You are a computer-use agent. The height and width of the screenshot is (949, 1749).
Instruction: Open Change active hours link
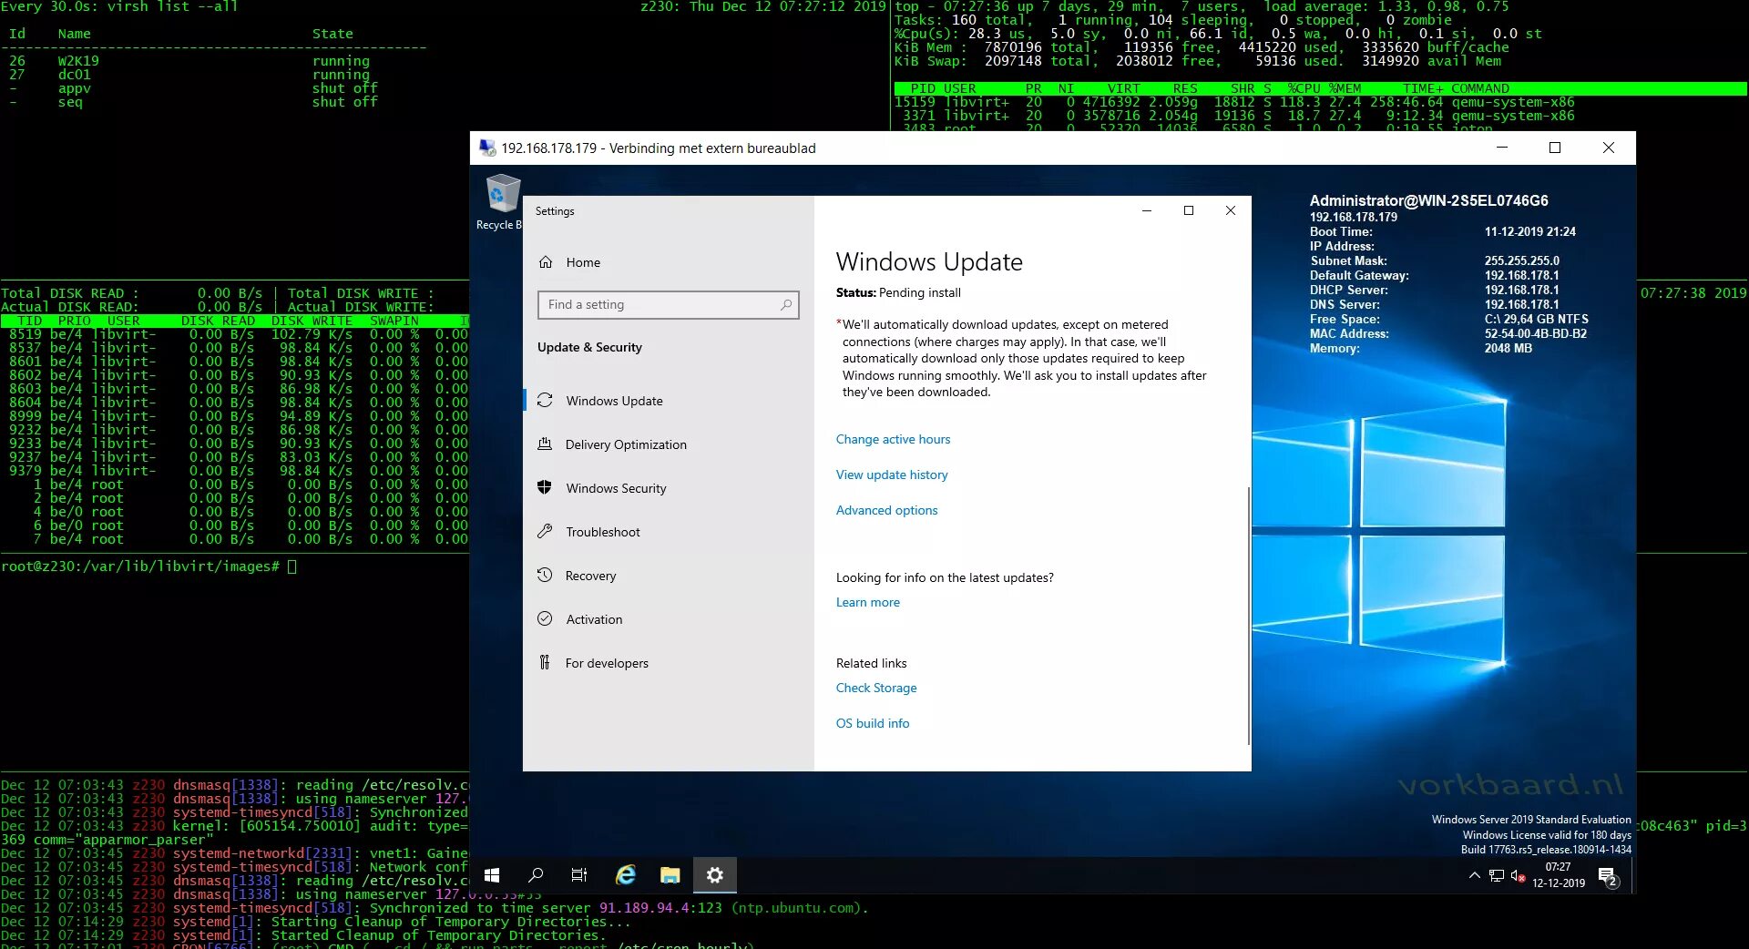[x=893, y=439]
